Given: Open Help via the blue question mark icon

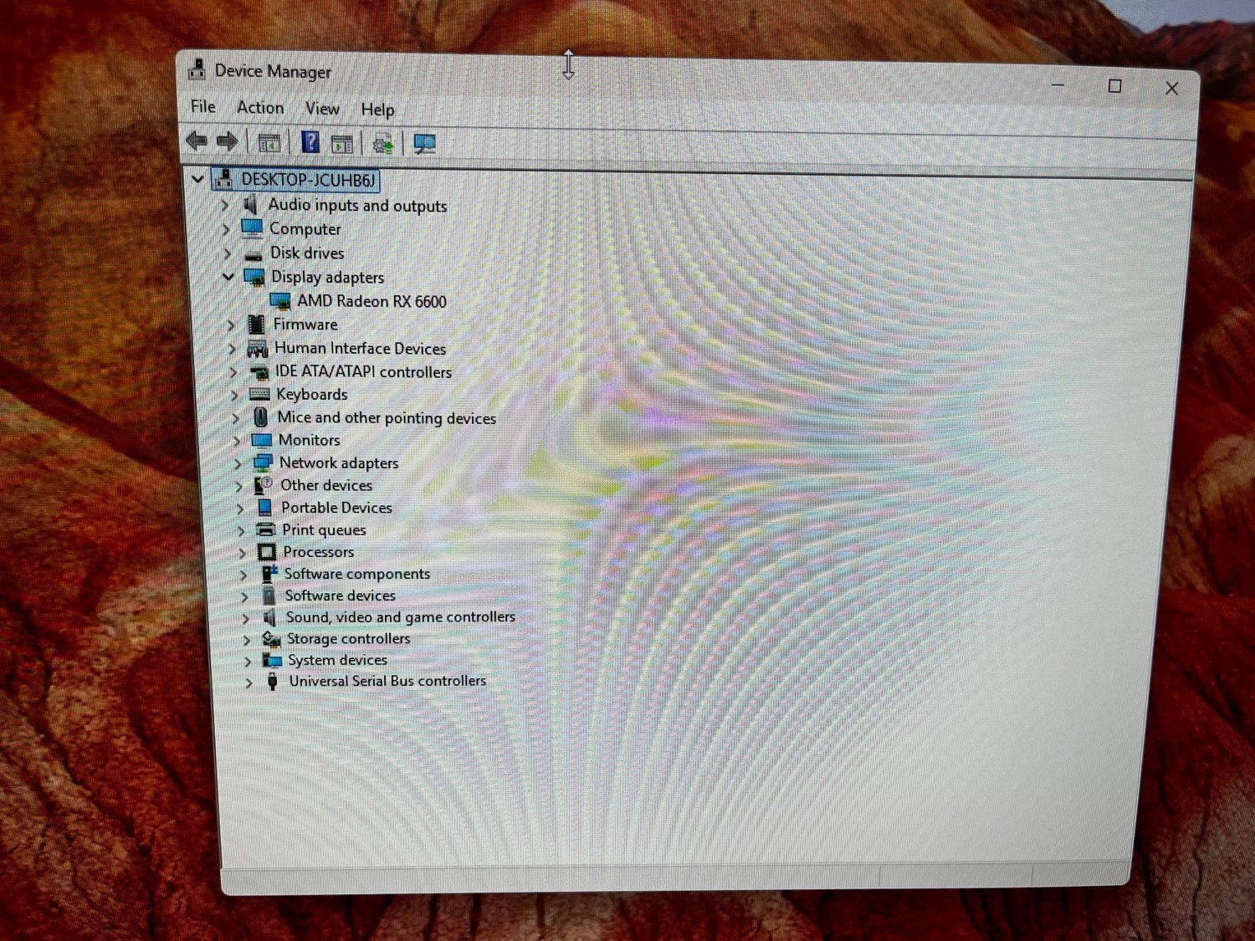Looking at the screenshot, I should 310,142.
